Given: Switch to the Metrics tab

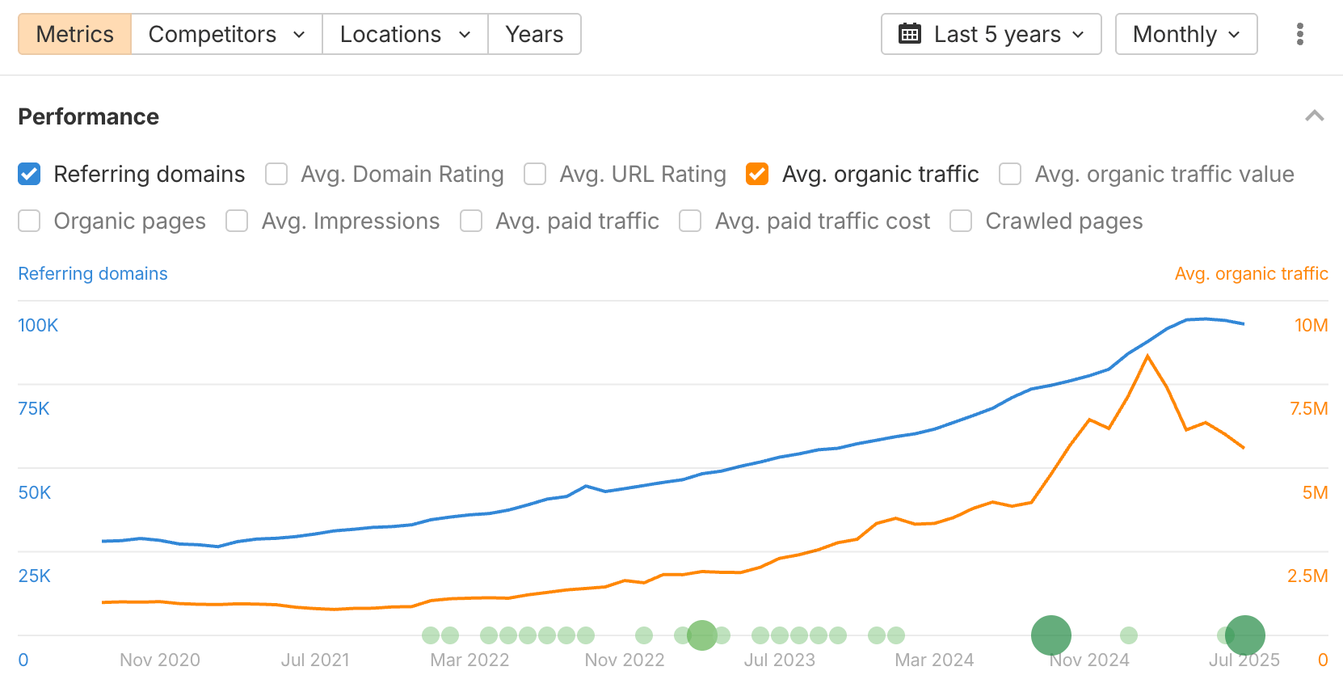Looking at the screenshot, I should (75, 34).
